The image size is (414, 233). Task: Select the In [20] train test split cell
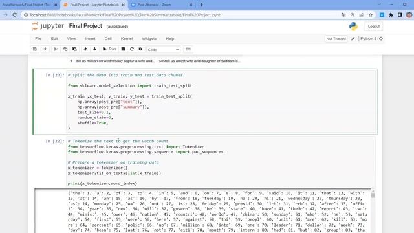(205, 102)
